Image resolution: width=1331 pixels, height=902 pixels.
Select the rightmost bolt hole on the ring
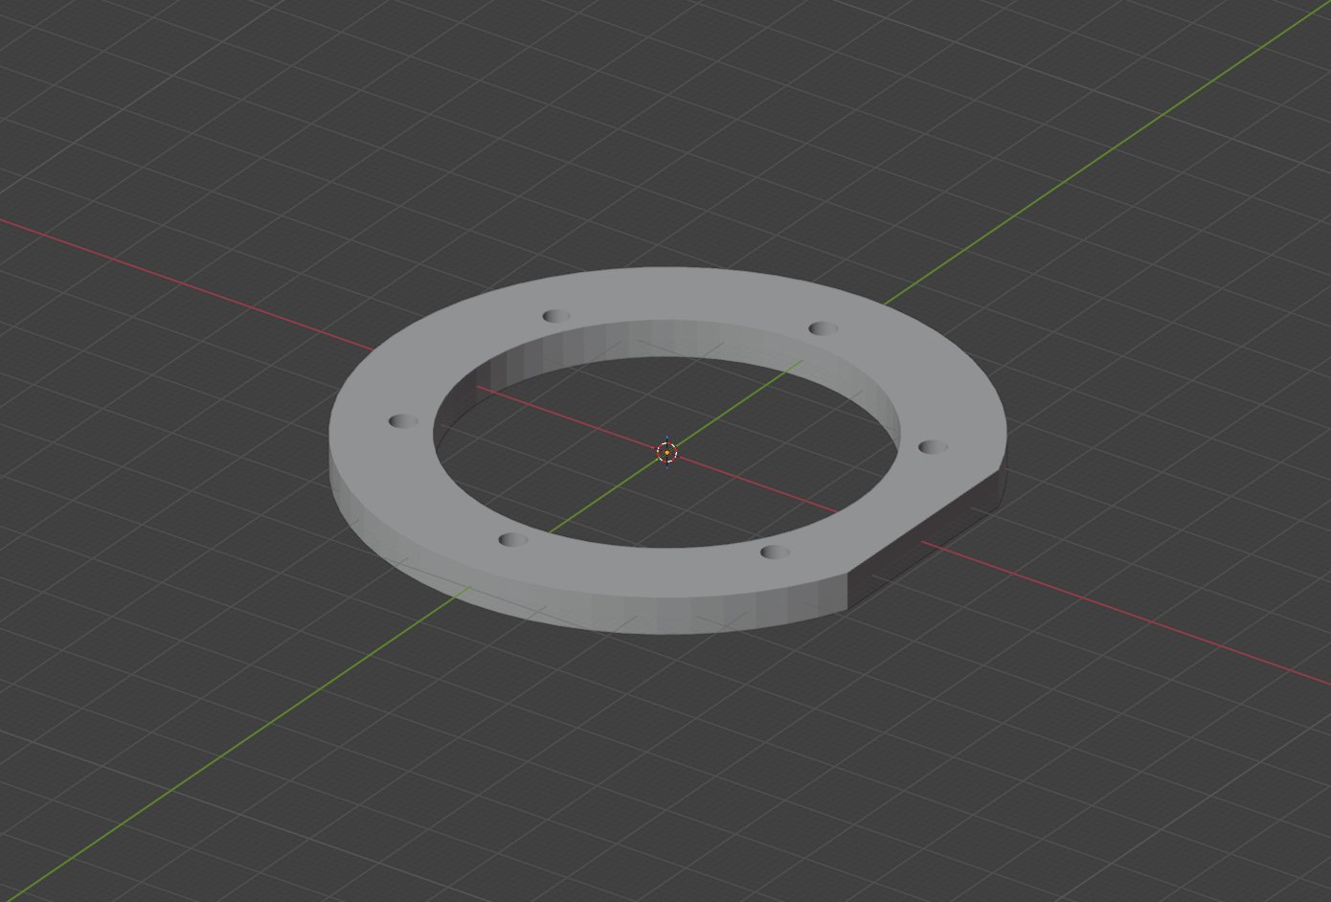click(933, 447)
